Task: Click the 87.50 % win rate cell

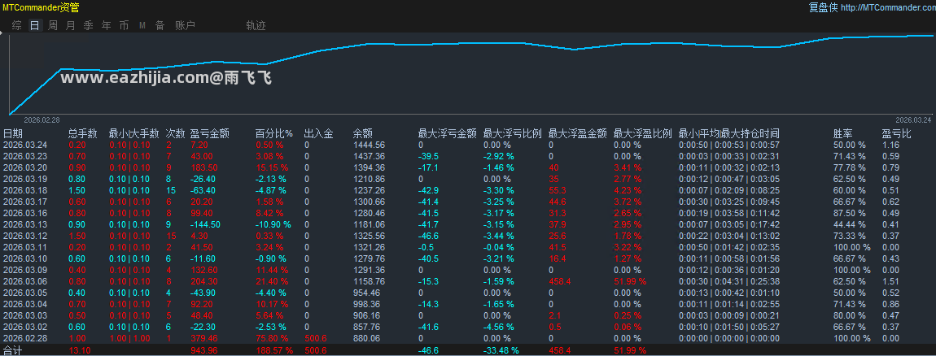Action: click(x=850, y=213)
